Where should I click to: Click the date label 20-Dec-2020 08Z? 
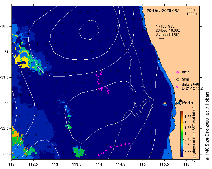point(163,11)
